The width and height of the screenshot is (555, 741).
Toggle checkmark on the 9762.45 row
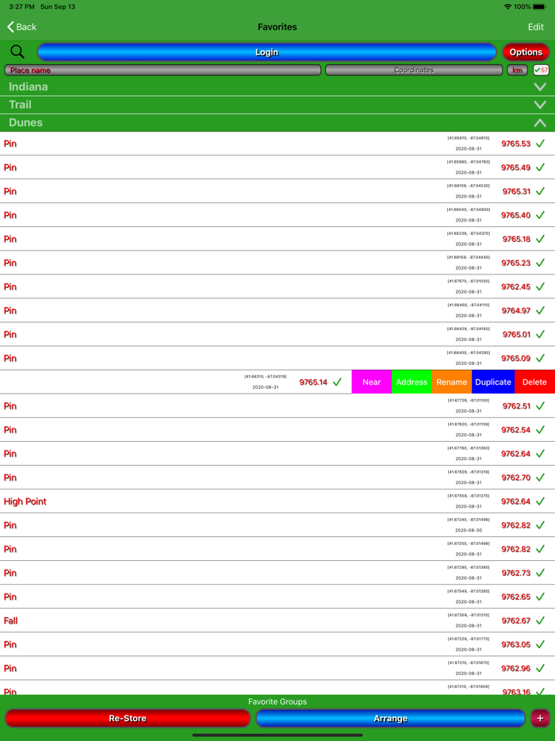click(541, 287)
